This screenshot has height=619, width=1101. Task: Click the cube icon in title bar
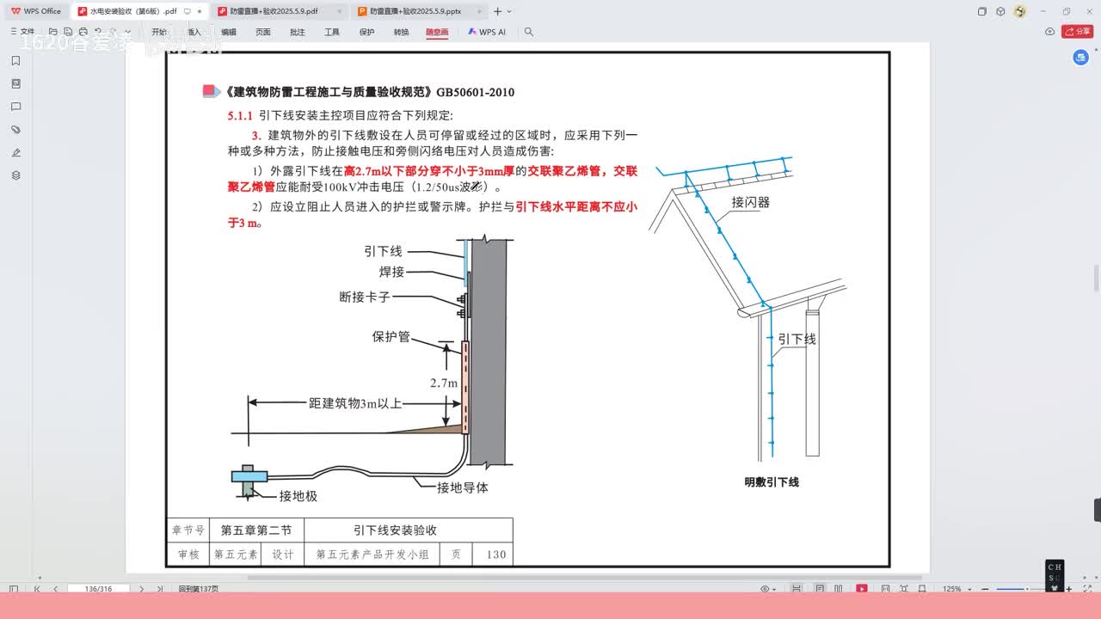1000,11
